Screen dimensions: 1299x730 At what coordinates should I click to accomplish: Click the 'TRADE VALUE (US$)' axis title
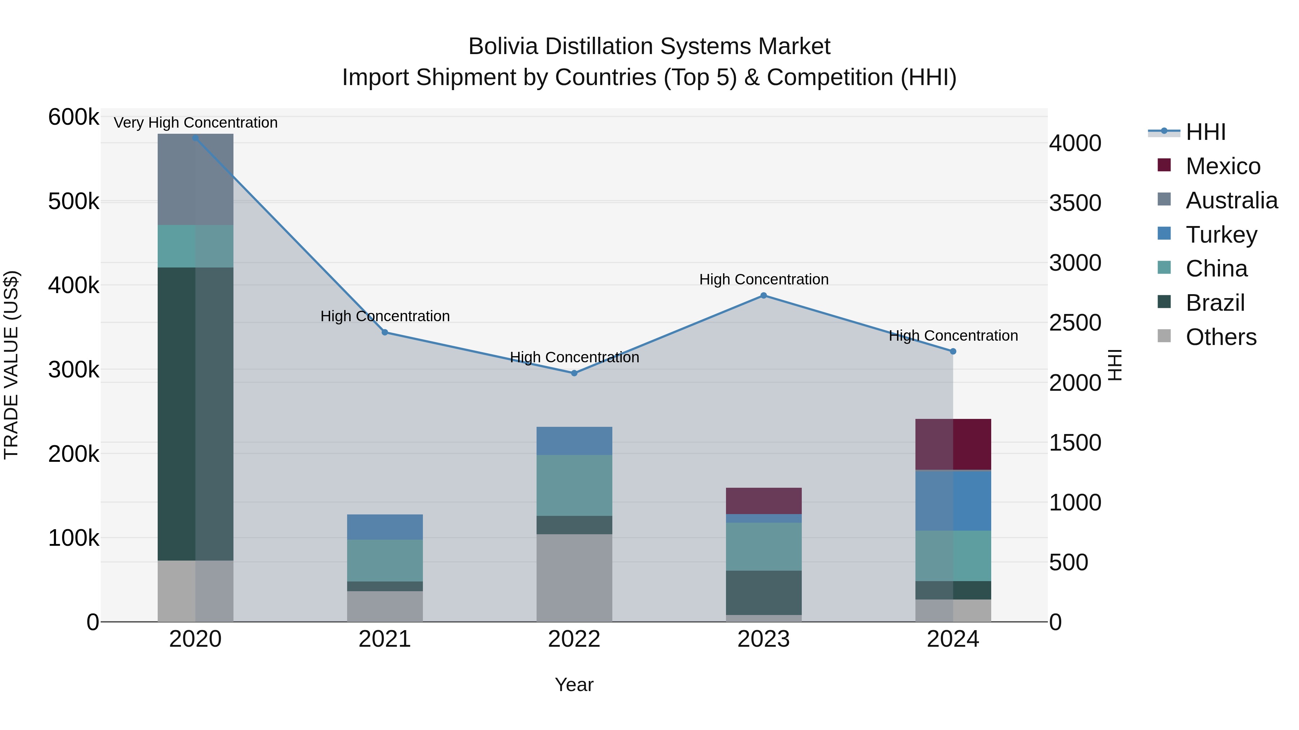11,365
